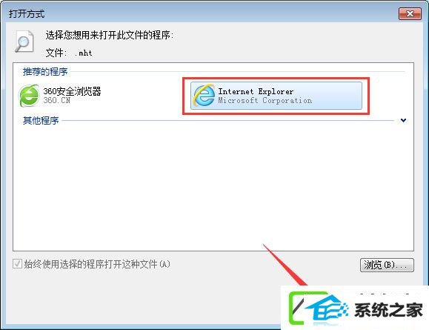
Task: Click the Microsoft Corporation publisher text
Action: [265, 101]
